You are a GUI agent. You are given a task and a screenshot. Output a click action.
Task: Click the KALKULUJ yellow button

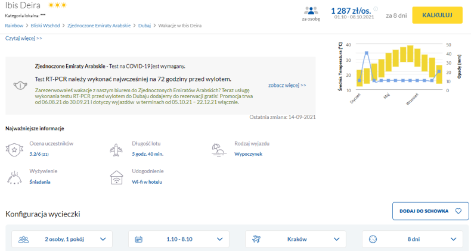(x=437, y=15)
